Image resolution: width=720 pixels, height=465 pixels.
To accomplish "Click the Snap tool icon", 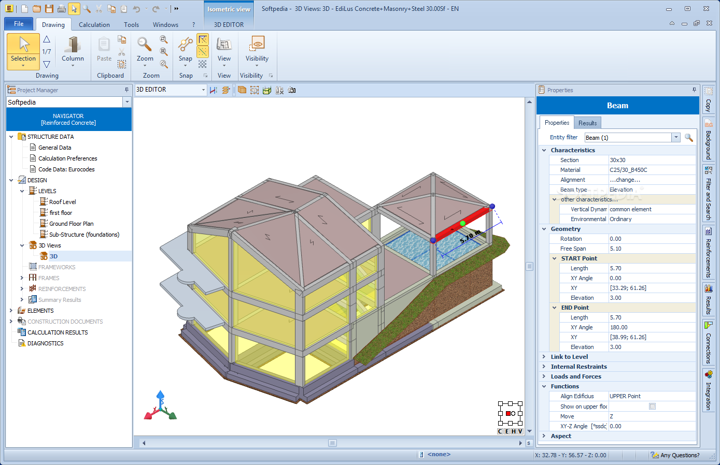I will [186, 51].
